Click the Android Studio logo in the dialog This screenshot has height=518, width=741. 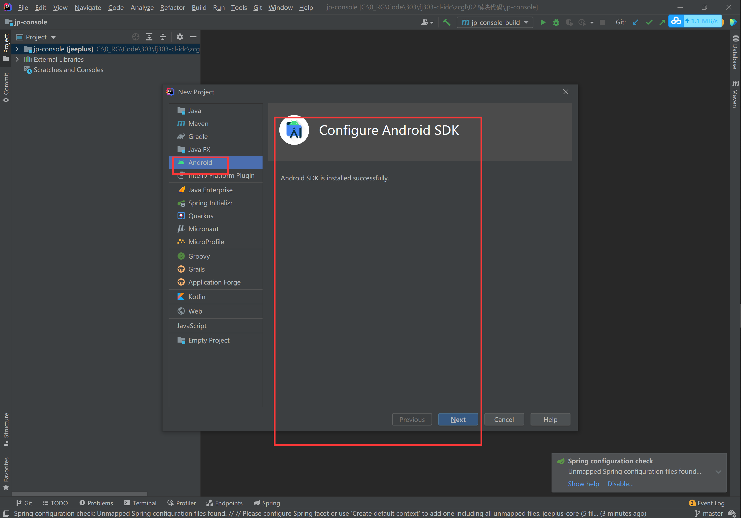point(294,130)
